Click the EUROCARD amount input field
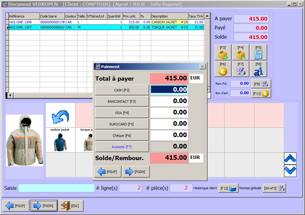The image size is (305, 215). point(169,124)
